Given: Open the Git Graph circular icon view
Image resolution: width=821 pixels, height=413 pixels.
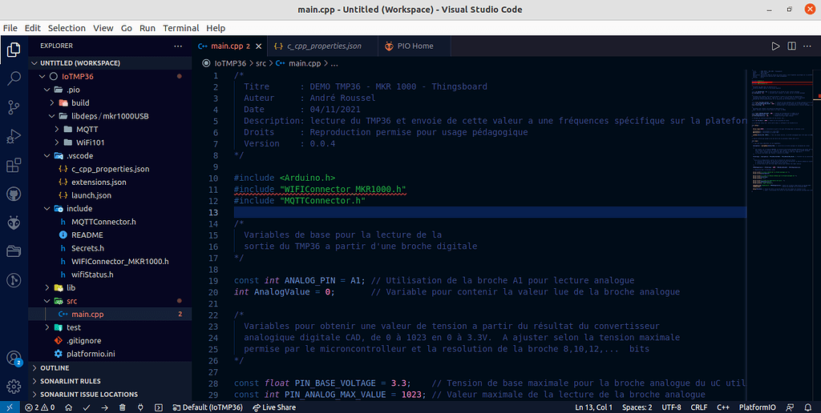Looking at the screenshot, I should 14,280.
